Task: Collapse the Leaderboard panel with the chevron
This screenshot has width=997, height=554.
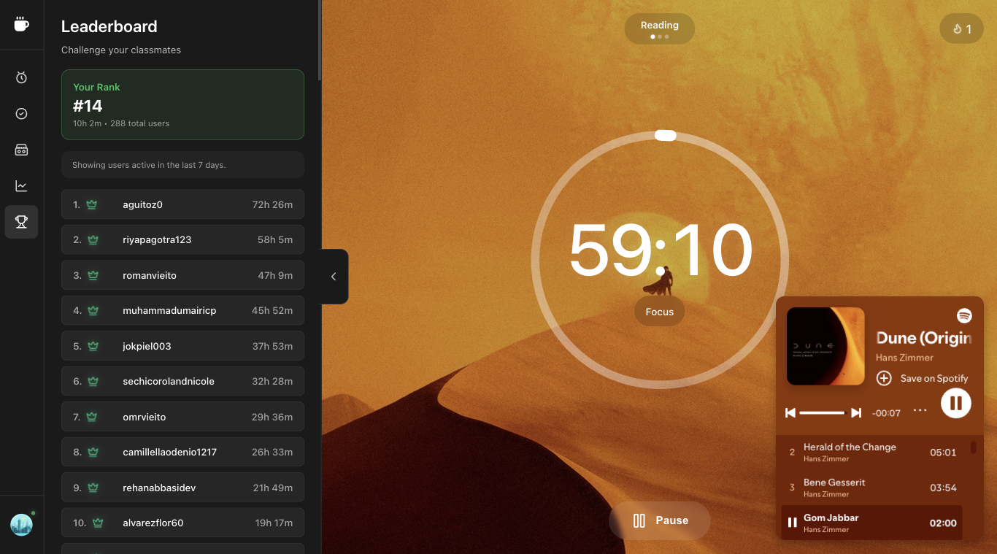Action: pyautogui.click(x=334, y=277)
